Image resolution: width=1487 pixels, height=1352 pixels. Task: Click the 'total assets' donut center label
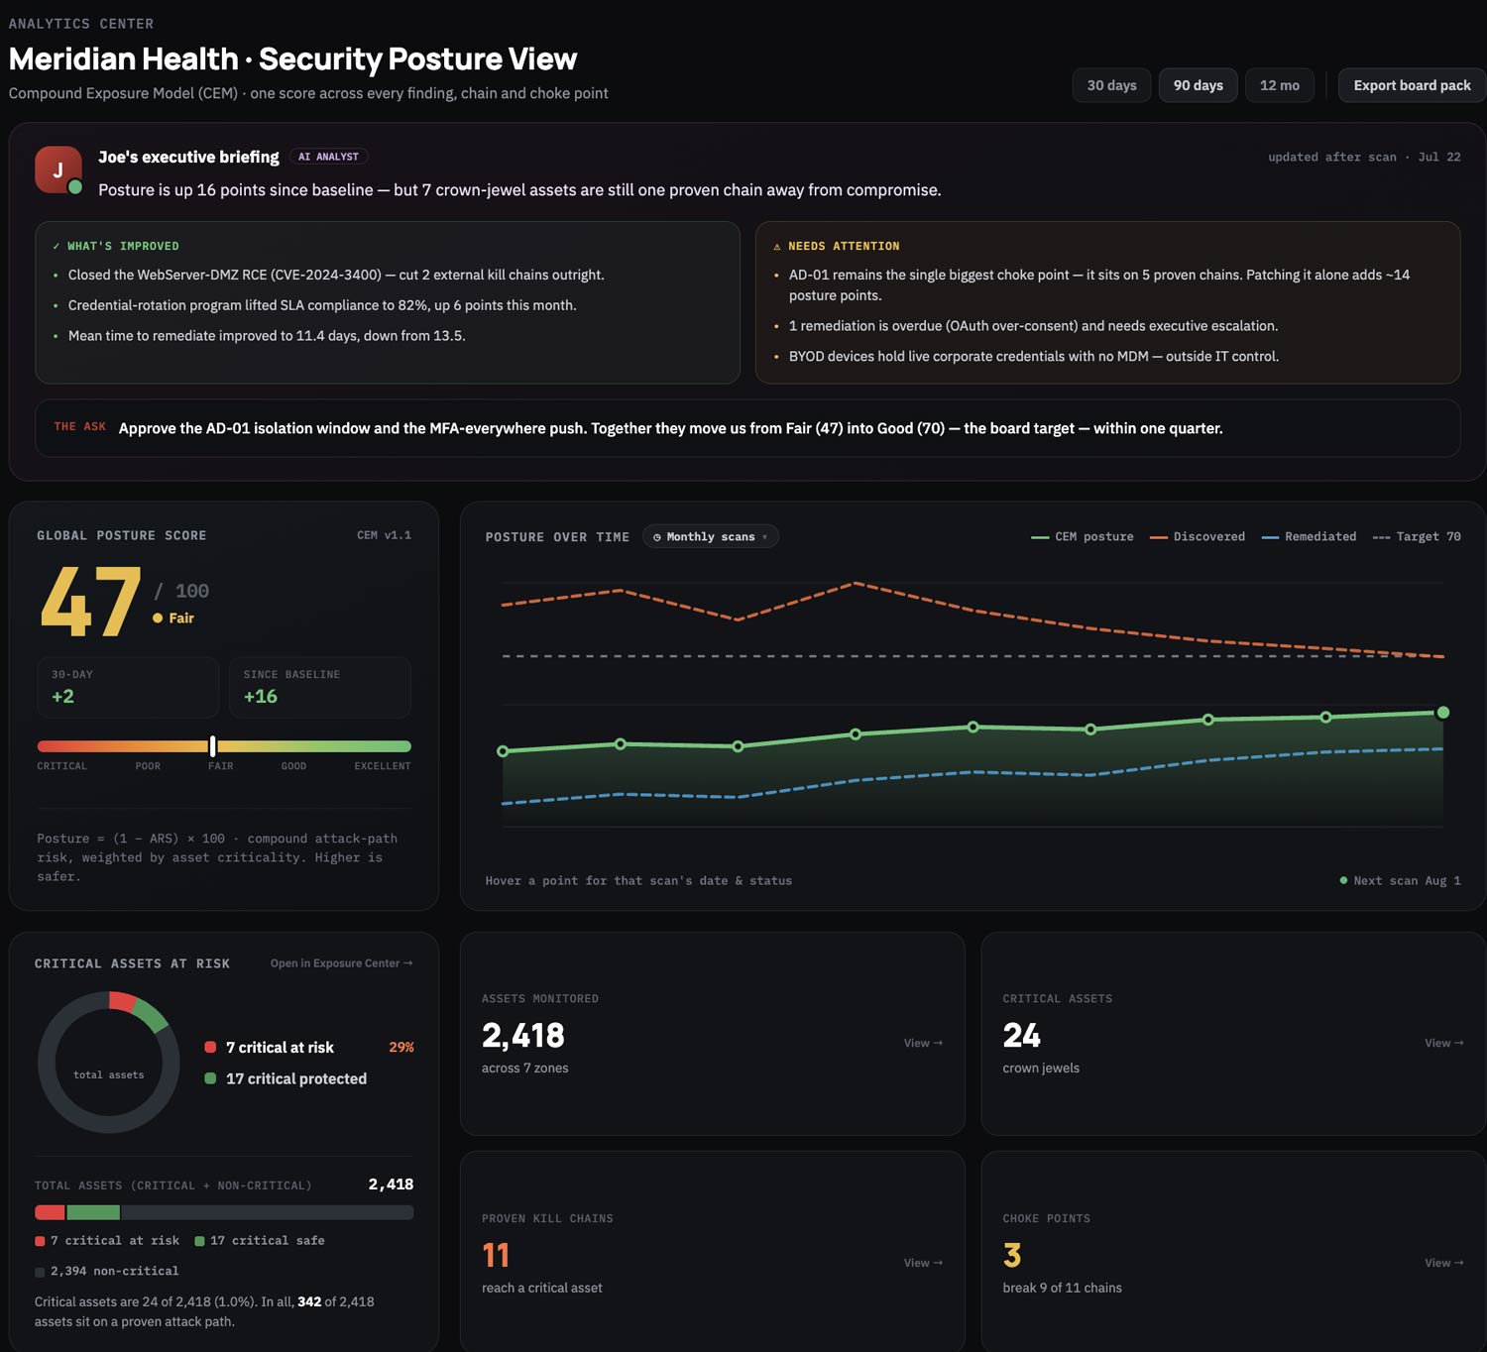pos(109,1074)
